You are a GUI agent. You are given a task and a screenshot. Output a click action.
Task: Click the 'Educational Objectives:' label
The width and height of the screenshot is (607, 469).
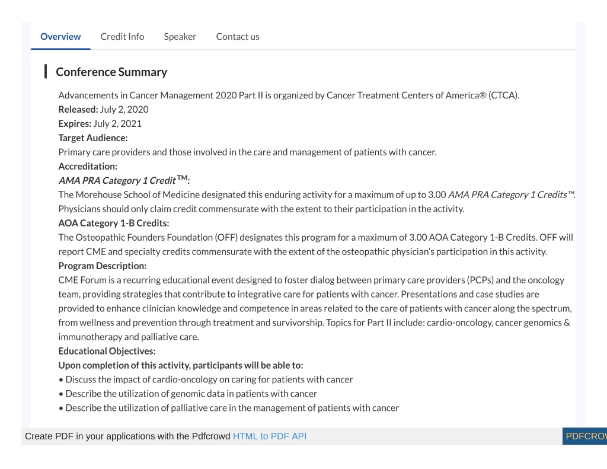pos(107,351)
